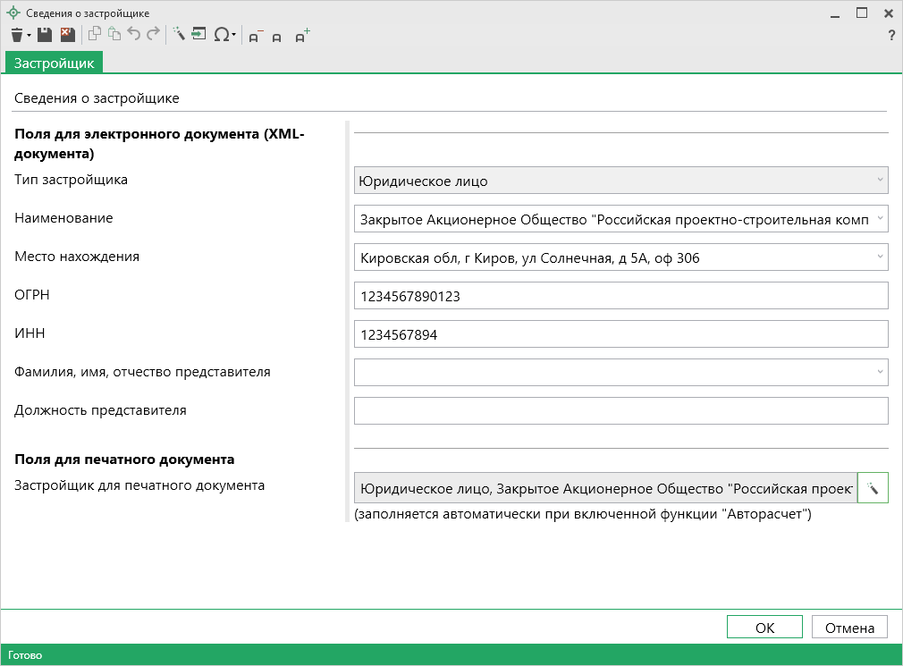Click the ОГРН input field

point(620,296)
